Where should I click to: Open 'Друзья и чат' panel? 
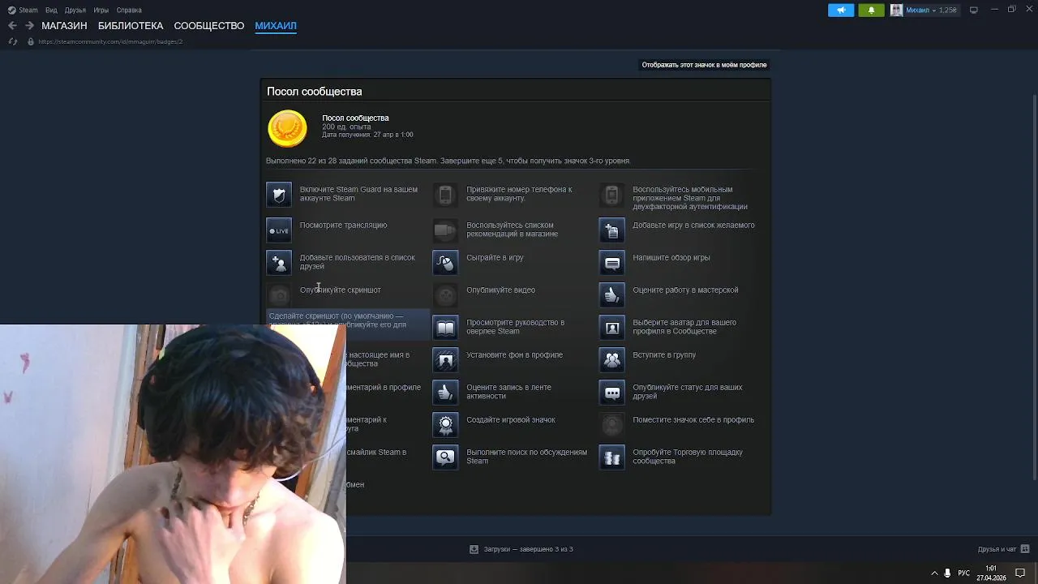[x=1003, y=549]
